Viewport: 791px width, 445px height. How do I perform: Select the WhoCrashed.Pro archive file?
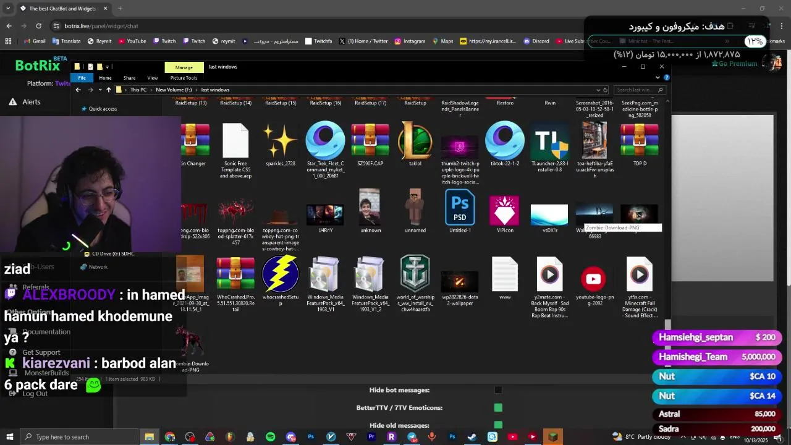coord(235,284)
